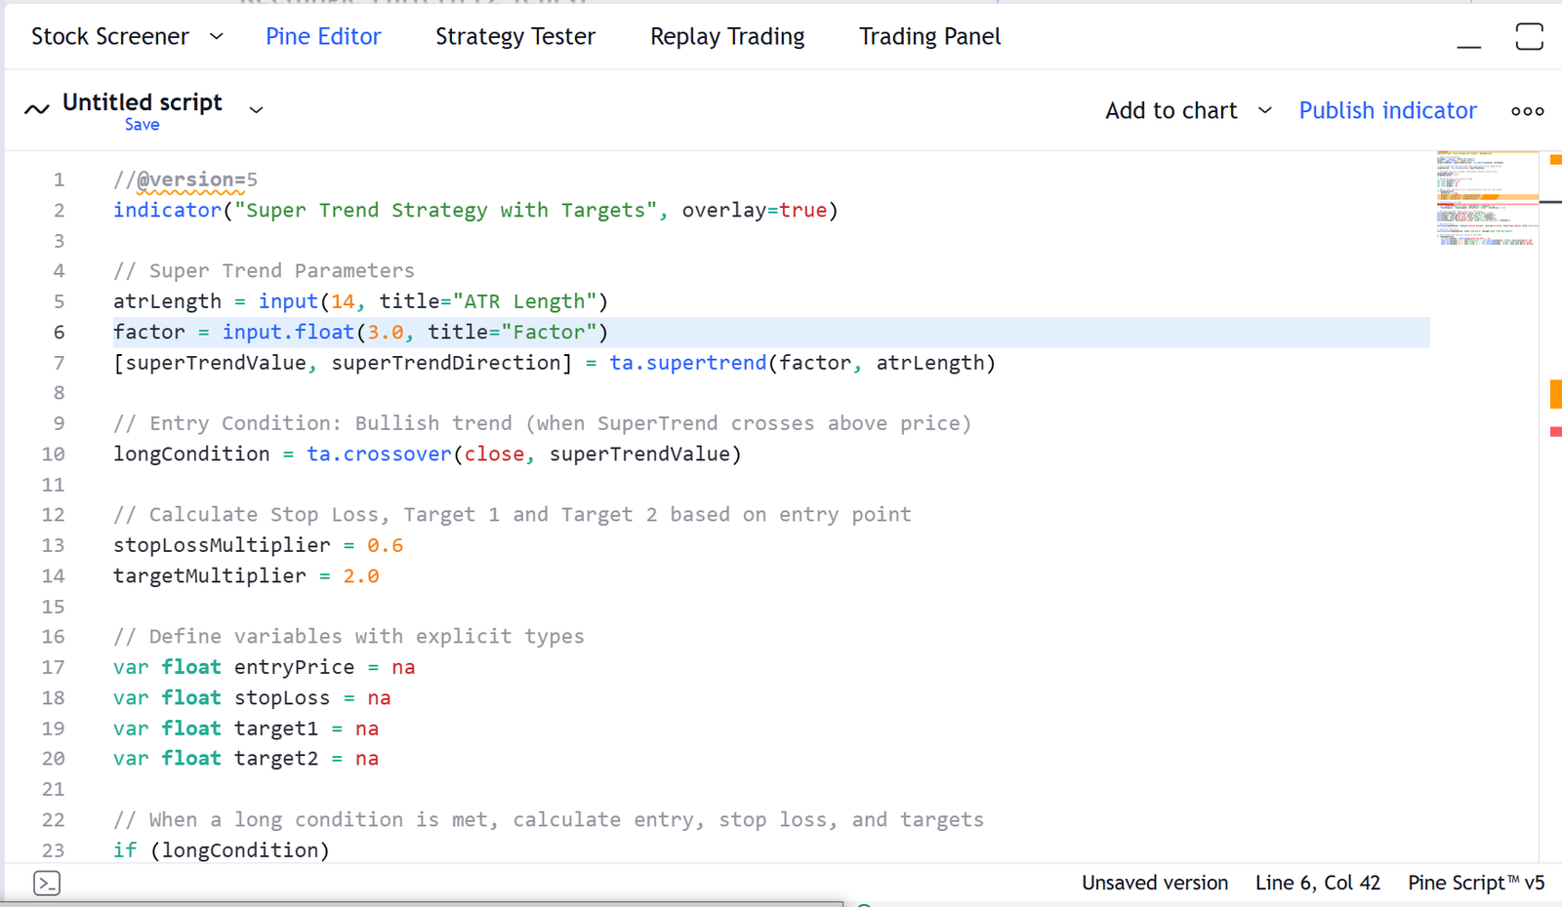Click the code minimap preview
Viewport: 1562px width, 907px height.
coord(1486,199)
